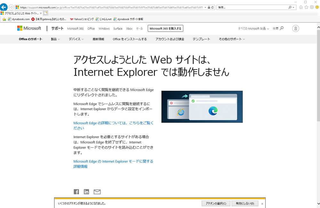Click link about Internet Explorer モード details

click(x=113, y=164)
